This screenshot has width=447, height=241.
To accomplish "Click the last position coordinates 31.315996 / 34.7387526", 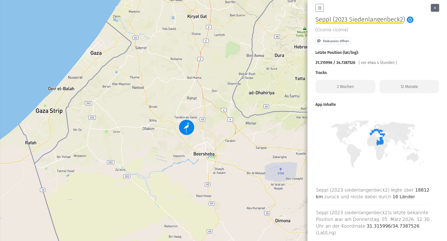I will (335, 63).
